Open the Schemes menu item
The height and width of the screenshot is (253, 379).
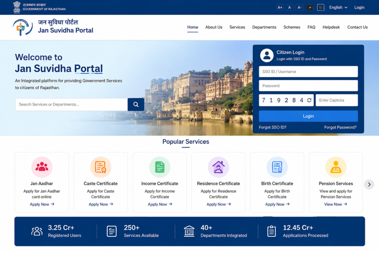292,27
